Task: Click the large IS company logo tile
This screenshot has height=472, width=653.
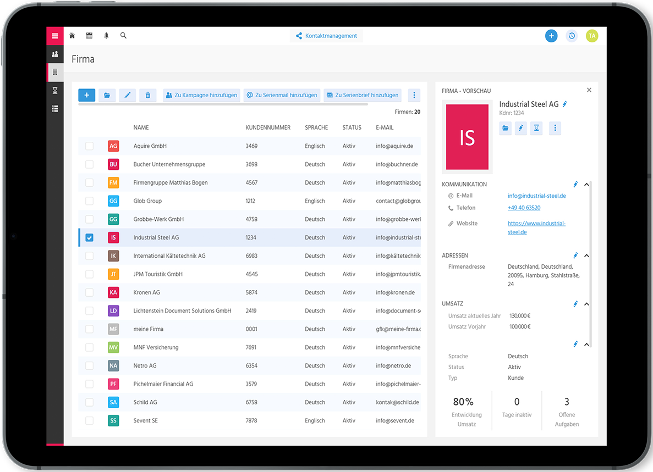Action: point(467,137)
